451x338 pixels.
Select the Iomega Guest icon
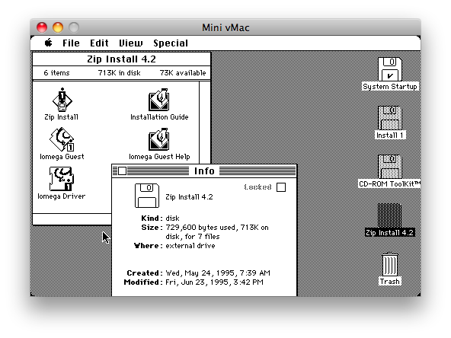[62, 139]
